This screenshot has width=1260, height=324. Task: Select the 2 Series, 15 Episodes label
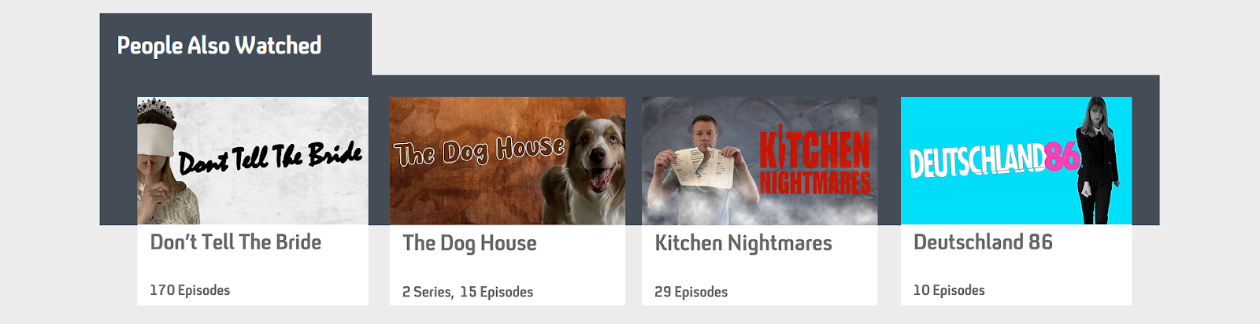[x=468, y=292]
